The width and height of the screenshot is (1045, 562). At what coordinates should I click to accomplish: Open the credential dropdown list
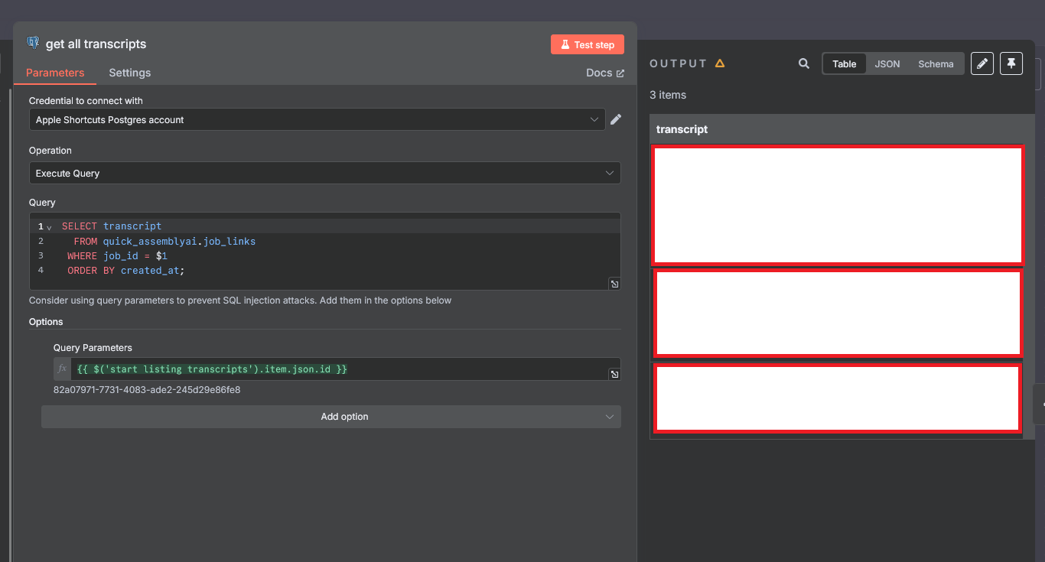[x=317, y=119]
